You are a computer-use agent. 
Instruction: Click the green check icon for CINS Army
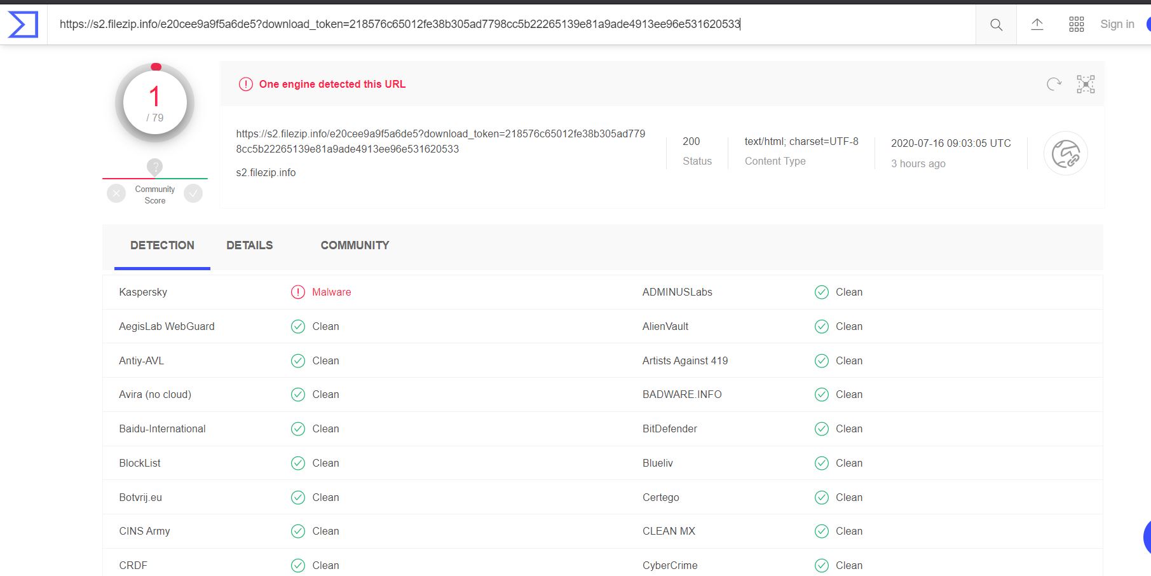(298, 531)
